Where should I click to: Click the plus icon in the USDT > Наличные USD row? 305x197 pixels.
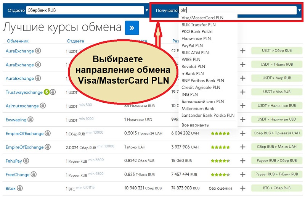pos(242,119)
